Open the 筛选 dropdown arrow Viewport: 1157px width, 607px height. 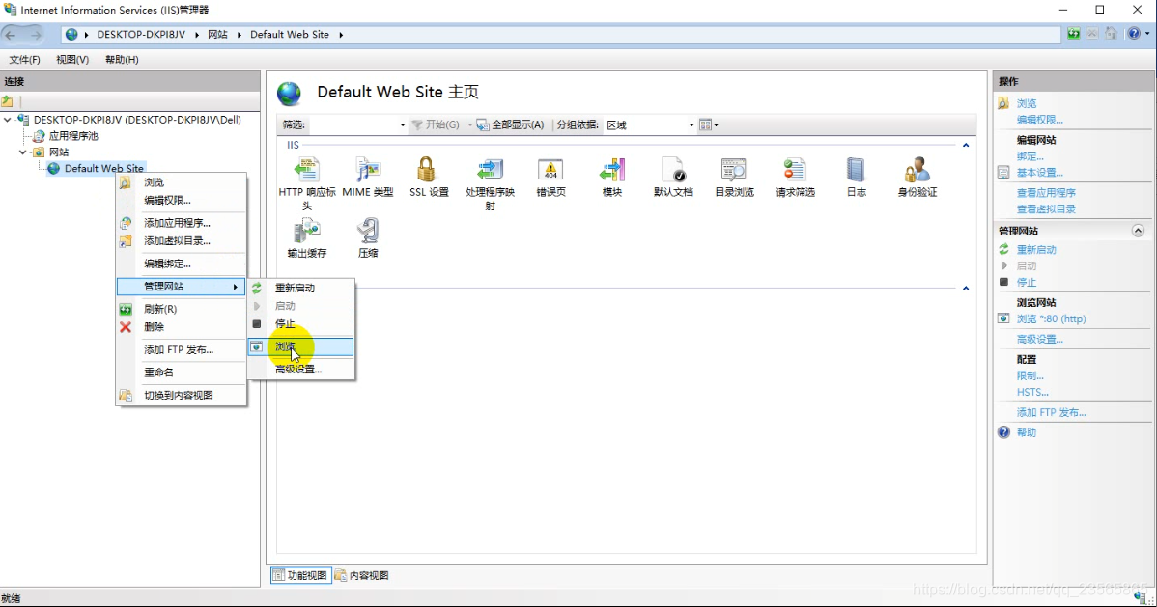pos(402,125)
